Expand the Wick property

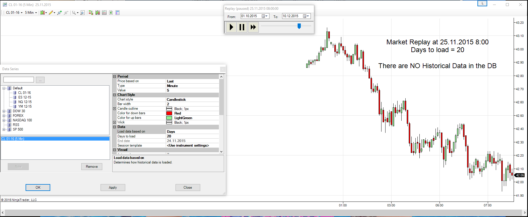click(x=114, y=122)
